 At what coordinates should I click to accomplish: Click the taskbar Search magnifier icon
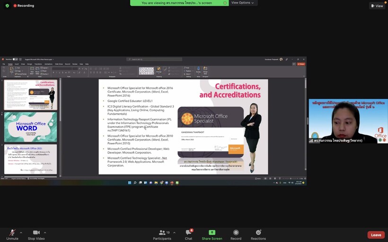(x=135, y=183)
